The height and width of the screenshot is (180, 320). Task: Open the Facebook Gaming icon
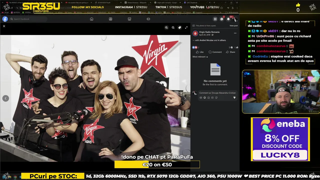click(148, 19)
